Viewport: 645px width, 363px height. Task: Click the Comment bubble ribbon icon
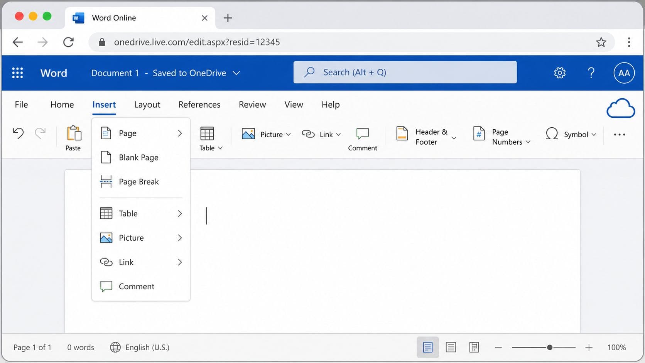pos(363,133)
